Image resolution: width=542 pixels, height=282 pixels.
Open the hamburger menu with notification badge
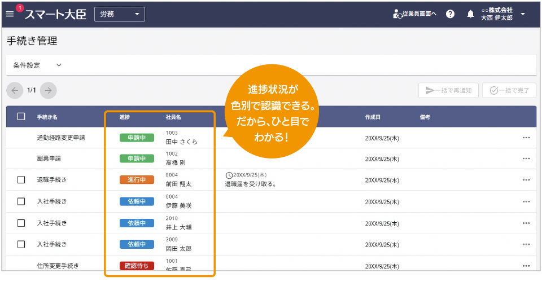pos(10,14)
